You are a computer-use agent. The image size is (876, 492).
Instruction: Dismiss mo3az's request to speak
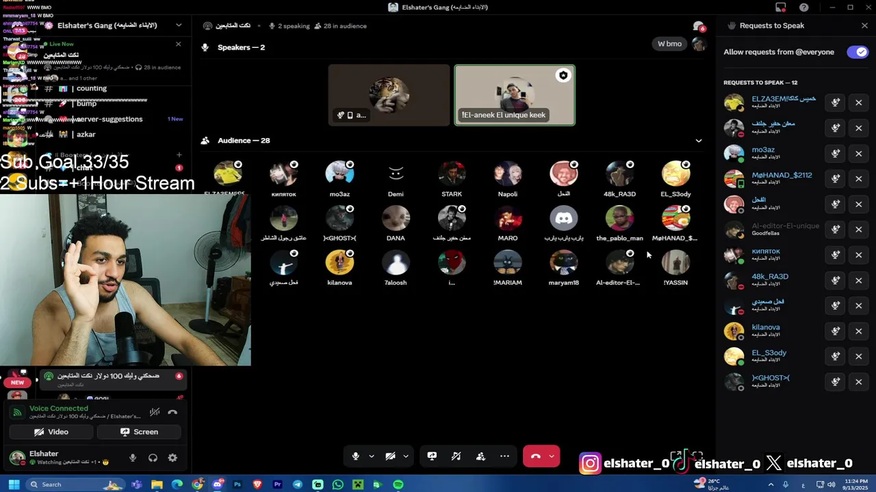859,153
